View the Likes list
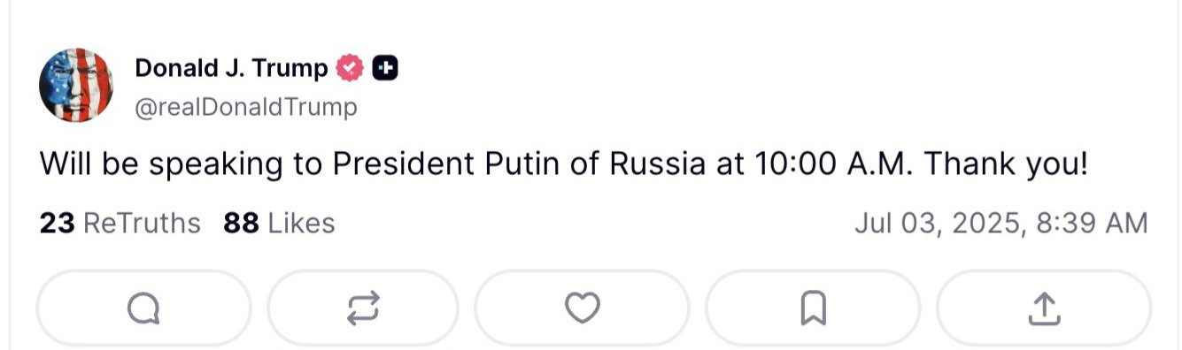Viewport: 1182px width, 350px height. (x=279, y=224)
